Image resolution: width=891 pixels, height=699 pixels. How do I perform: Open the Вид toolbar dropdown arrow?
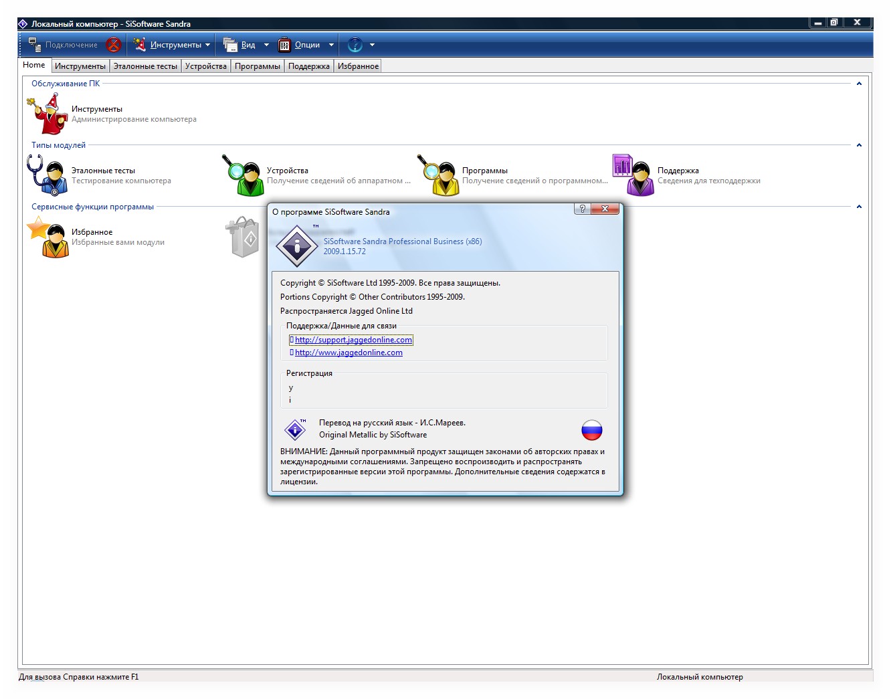(x=266, y=45)
